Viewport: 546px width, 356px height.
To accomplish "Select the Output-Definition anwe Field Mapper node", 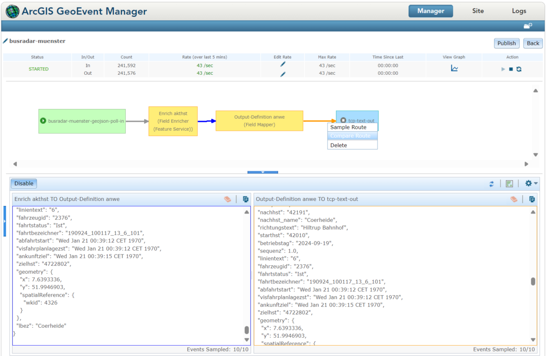I will coord(259,121).
